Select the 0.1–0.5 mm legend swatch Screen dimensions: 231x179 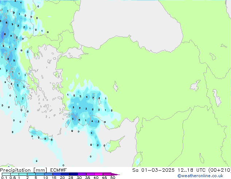pos(6,174)
